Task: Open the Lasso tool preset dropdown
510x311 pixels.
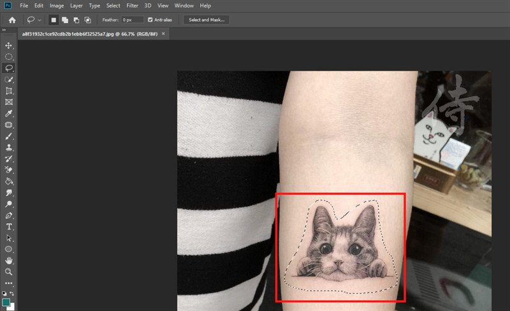Action: pos(33,20)
